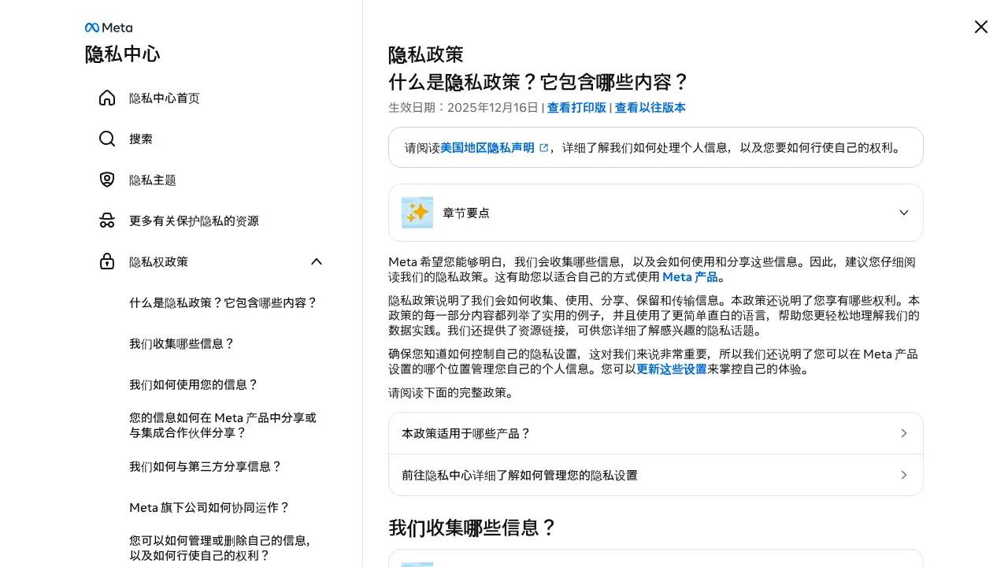Expand the 章节要点 section
Viewport: 1008px width, 567px height.
(x=904, y=213)
